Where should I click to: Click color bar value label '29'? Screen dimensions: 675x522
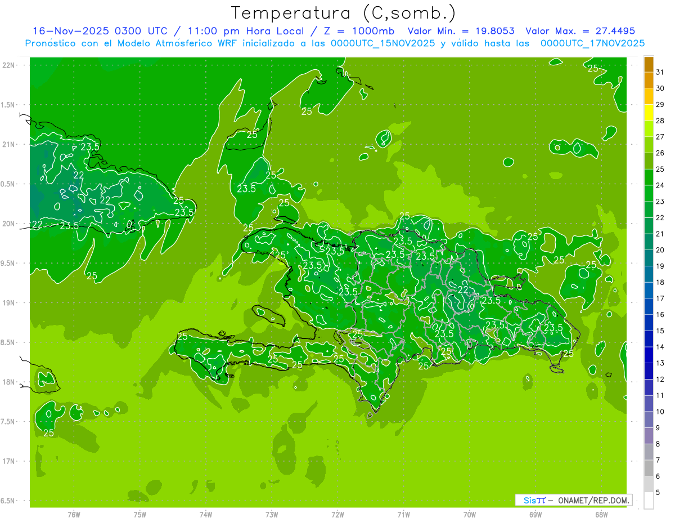coord(660,104)
